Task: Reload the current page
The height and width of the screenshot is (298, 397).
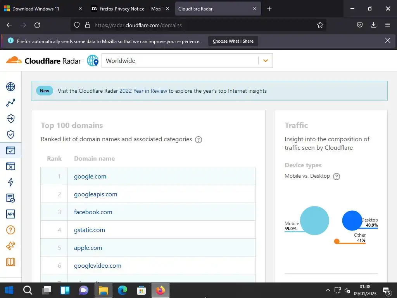Action: pyautogui.click(x=37, y=25)
